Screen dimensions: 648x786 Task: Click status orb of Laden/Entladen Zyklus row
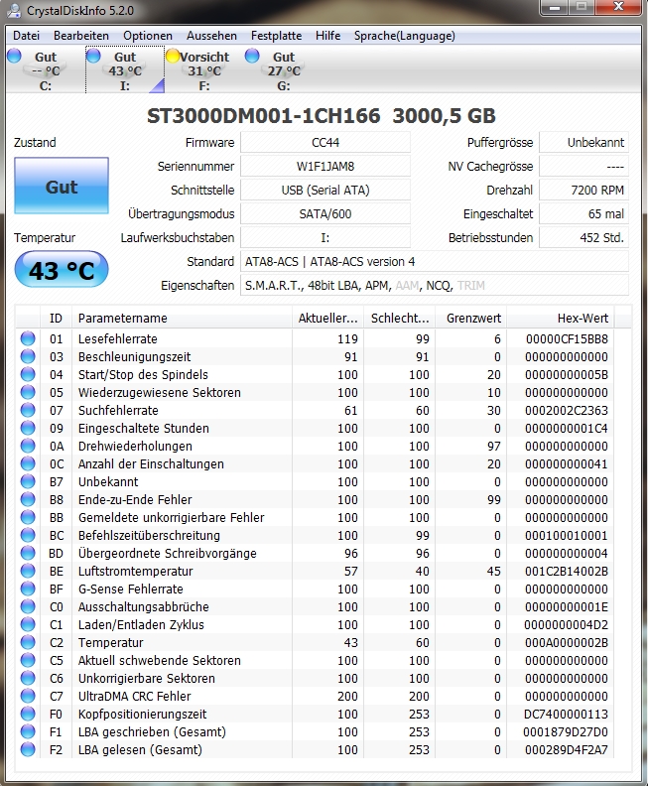28,624
